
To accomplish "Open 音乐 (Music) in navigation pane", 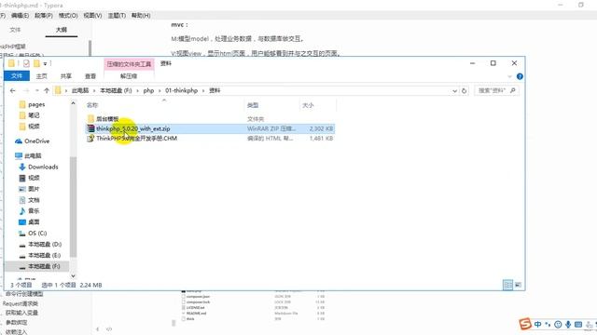I will (34, 211).
